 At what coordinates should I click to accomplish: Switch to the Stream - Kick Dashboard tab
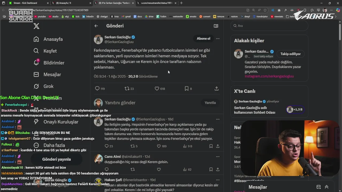pyautogui.click(x=28, y=3)
